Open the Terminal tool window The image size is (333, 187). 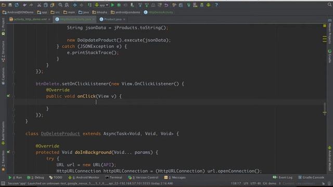pyautogui.click(x=113, y=178)
